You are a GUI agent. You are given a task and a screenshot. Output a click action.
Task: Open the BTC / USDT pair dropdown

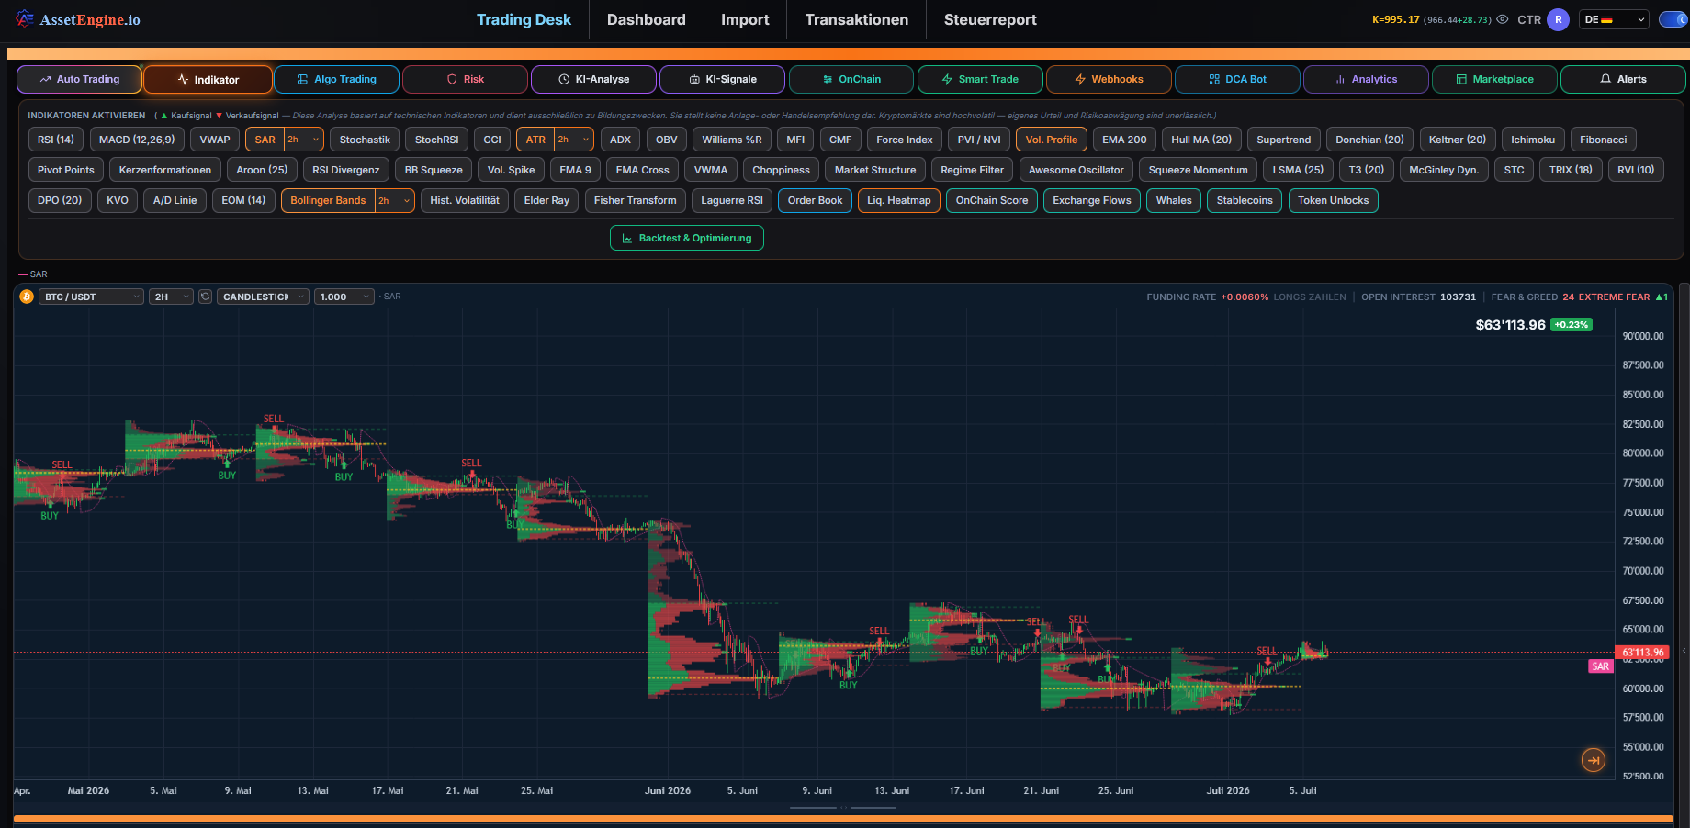click(x=92, y=297)
